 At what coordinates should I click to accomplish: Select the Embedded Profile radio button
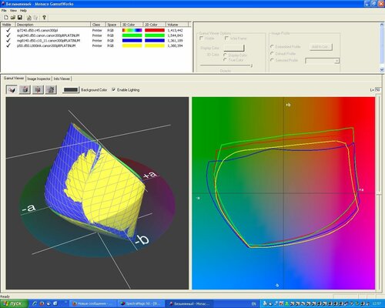[272, 46]
